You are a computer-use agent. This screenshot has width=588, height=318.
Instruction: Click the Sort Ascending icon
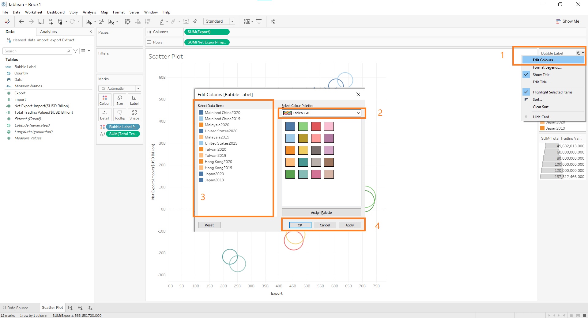coord(138,21)
